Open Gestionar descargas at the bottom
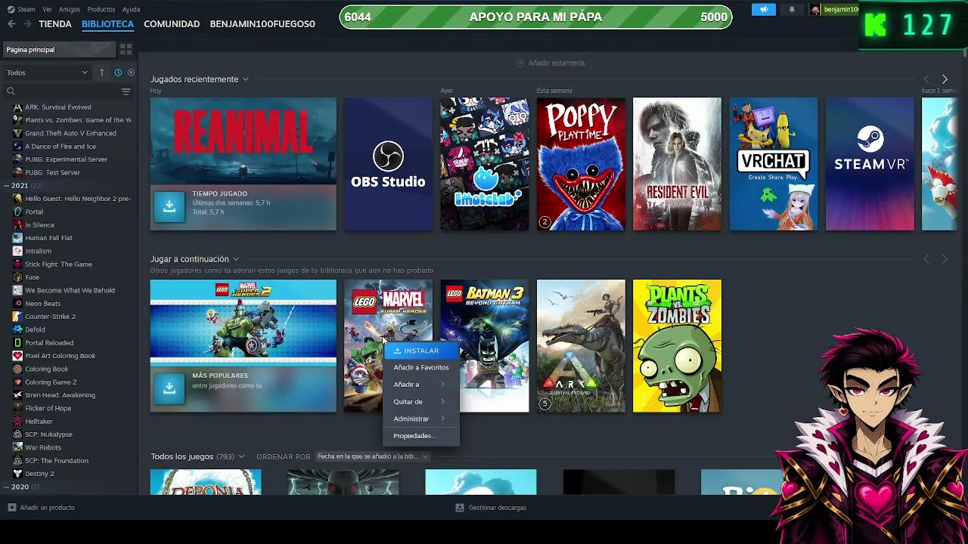The width and height of the screenshot is (968, 544). point(491,508)
